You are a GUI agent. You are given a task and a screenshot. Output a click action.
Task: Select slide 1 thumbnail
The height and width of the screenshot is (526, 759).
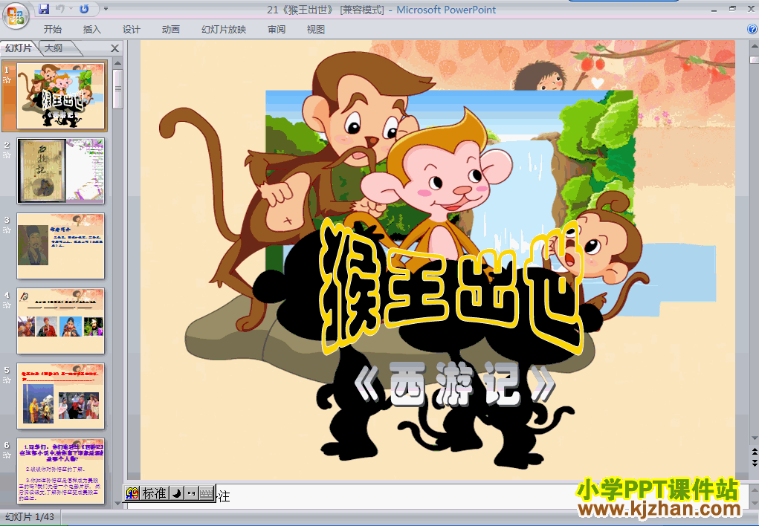pos(60,96)
